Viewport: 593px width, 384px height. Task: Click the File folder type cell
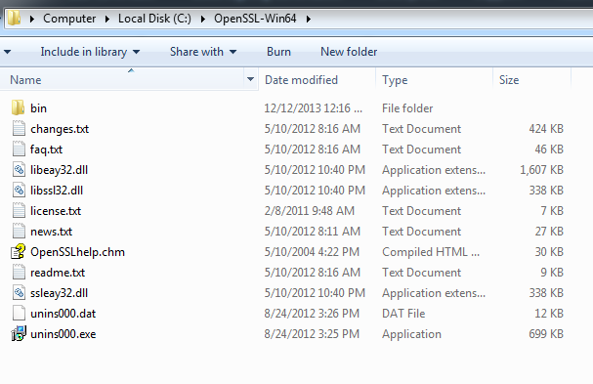pos(407,108)
